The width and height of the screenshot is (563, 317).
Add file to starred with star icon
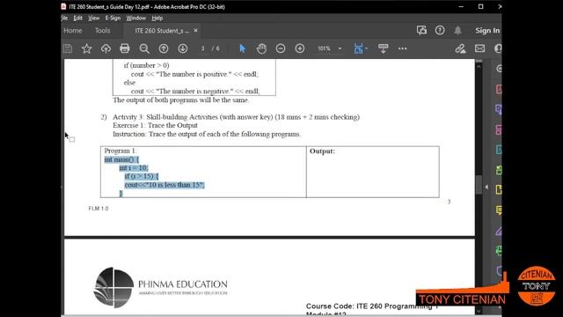coord(86,48)
